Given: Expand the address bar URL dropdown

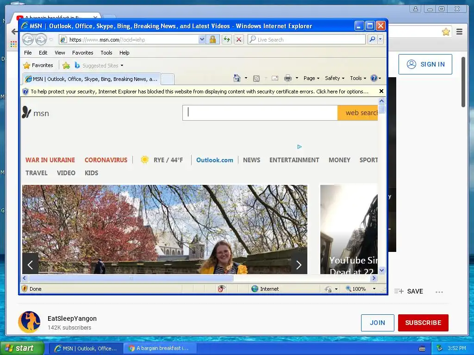Looking at the screenshot, I should (x=202, y=39).
